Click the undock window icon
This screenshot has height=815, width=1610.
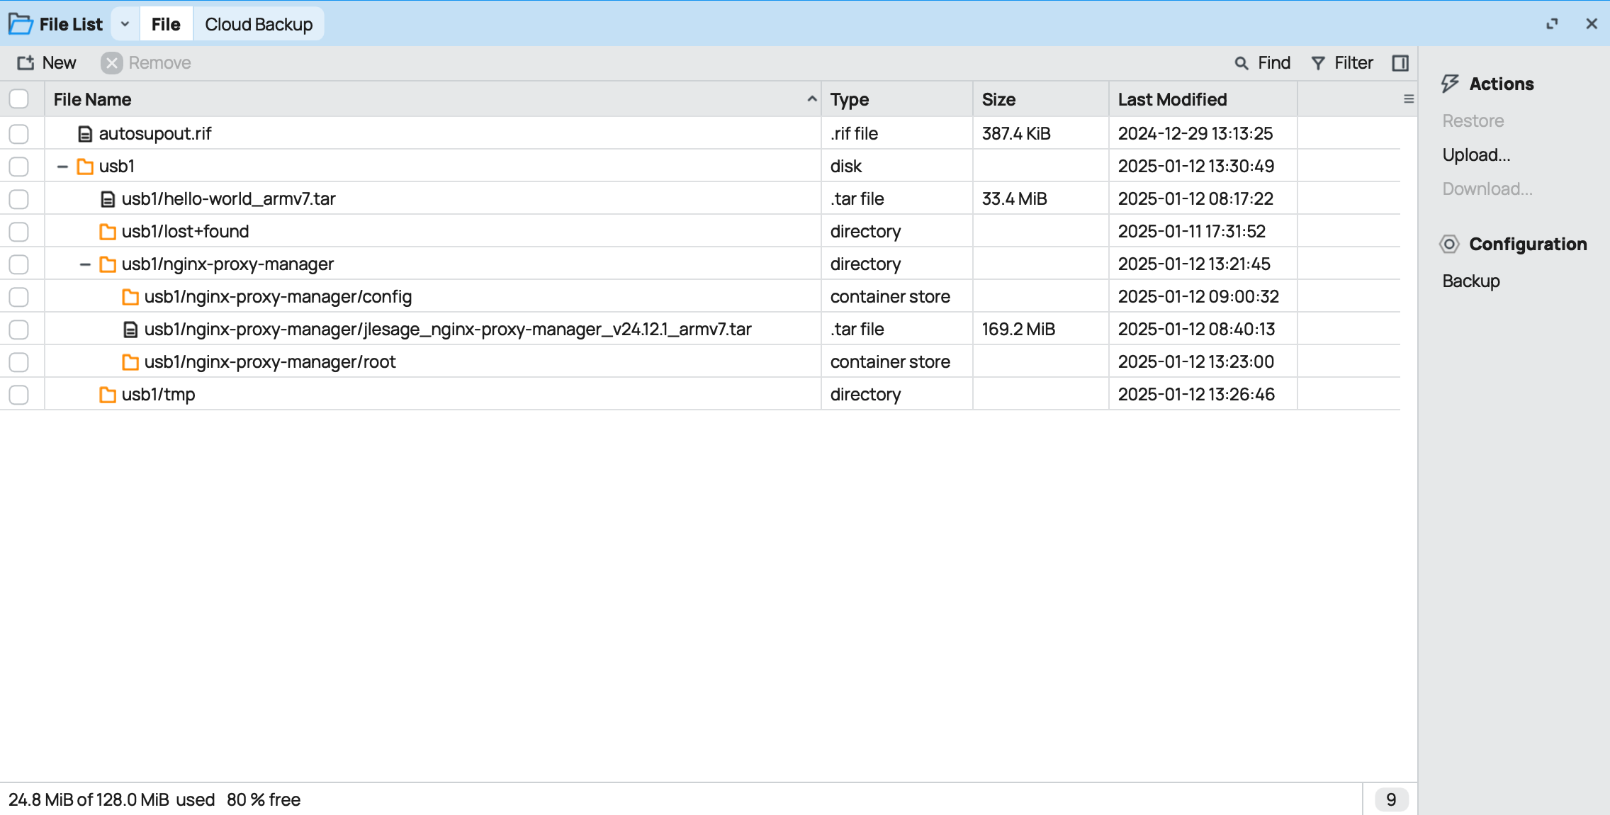point(1552,24)
